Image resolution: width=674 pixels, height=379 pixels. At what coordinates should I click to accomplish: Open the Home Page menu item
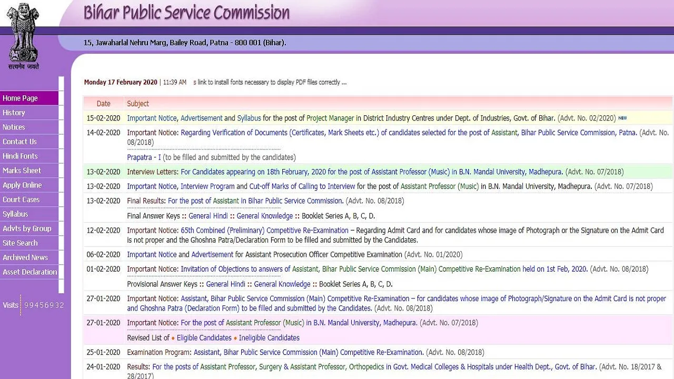pyautogui.click(x=29, y=98)
